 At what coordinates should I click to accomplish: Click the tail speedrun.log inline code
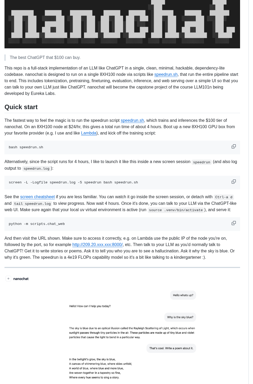click(x=32, y=203)
